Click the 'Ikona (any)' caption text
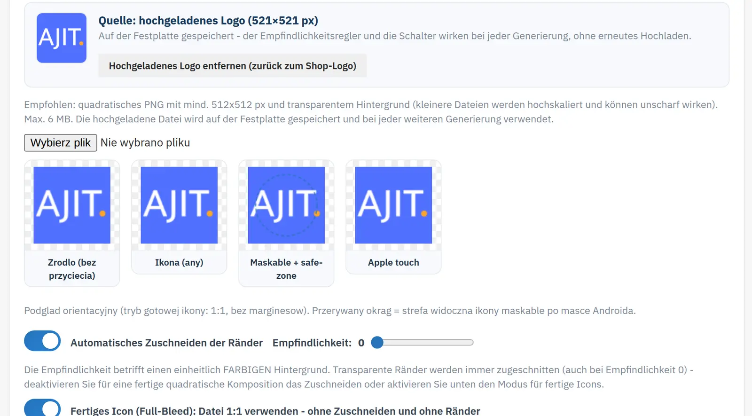 [x=179, y=262]
